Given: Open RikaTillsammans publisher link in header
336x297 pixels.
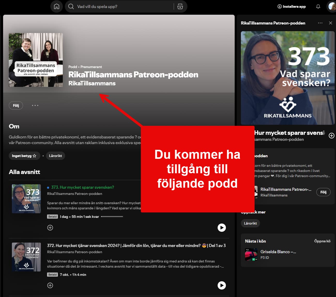Looking at the screenshot, I should (x=92, y=83).
